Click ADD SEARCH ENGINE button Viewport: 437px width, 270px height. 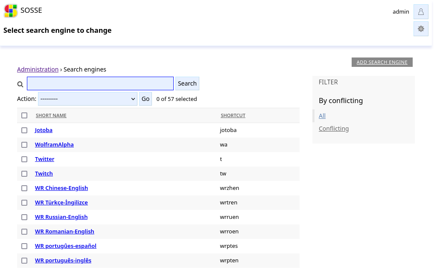(382, 62)
